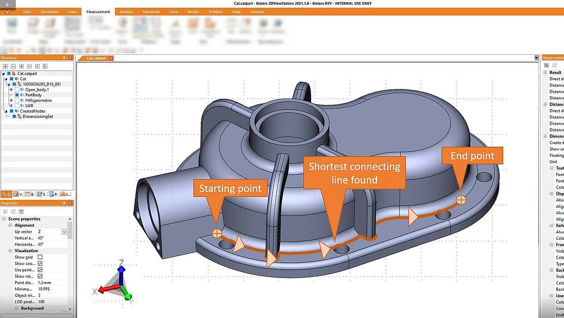Check the Open_body.1 visibility box
Image resolution: width=564 pixels, height=318 pixels.
click(17, 90)
